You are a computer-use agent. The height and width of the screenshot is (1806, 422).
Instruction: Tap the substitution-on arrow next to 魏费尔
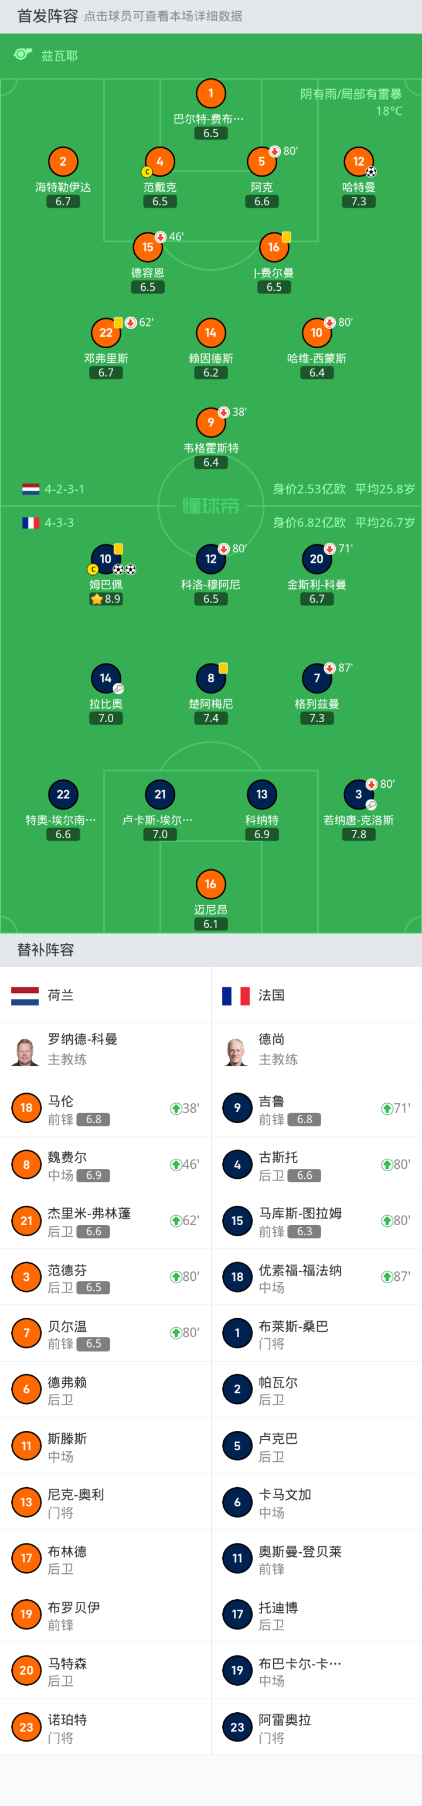(x=176, y=1165)
